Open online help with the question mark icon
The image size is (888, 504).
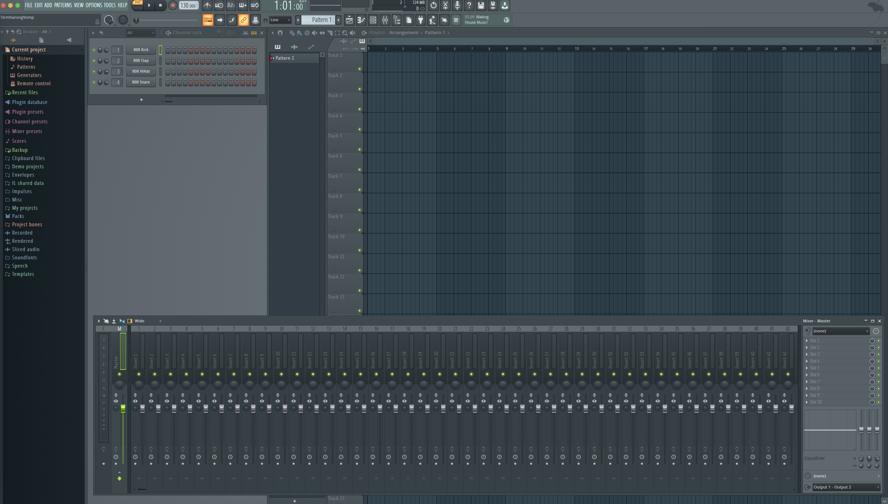469,6
